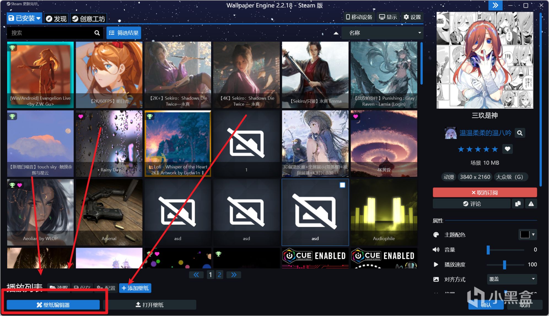Screen dimensions: 549x316
Task: Select the wallpaper named 1
Action: pos(246,144)
